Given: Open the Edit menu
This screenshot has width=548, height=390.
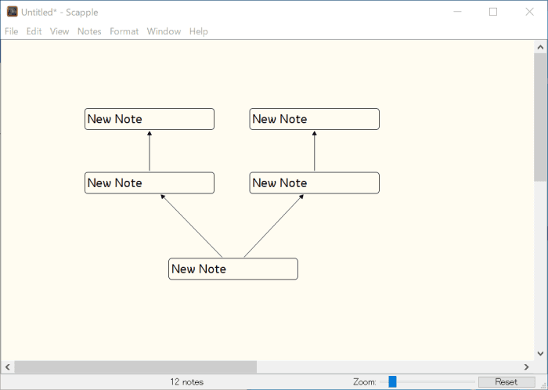Looking at the screenshot, I should [34, 31].
